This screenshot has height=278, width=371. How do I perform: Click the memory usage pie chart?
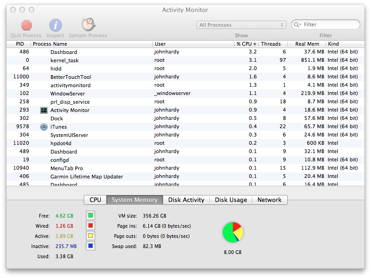point(233,232)
